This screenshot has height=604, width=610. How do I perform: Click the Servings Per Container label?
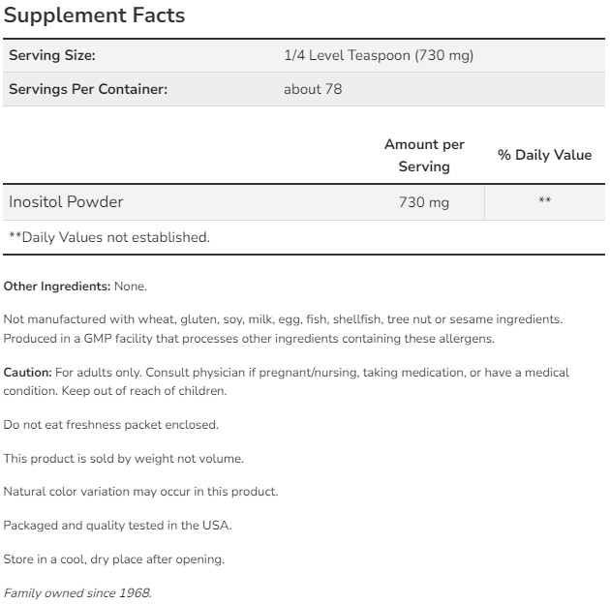click(x=88, y=90)
